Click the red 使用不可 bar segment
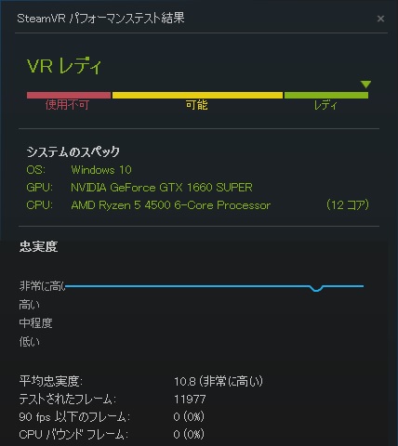The width and height of the screenshot is (398, 446). [69, 95]
